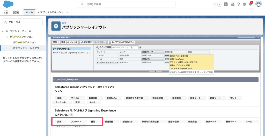Click the クイックアクション名 search field

pos(125,47)
